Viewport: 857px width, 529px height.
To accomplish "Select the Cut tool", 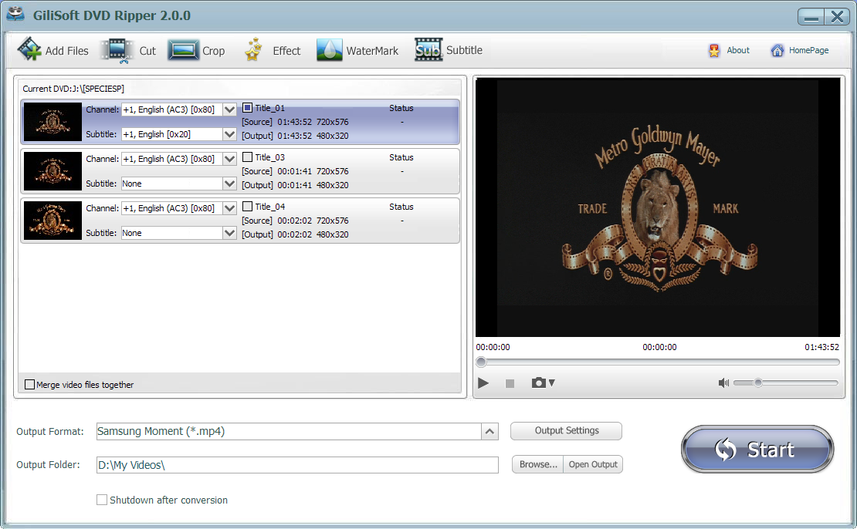I will pyautogui.click(x=117, y=49).
